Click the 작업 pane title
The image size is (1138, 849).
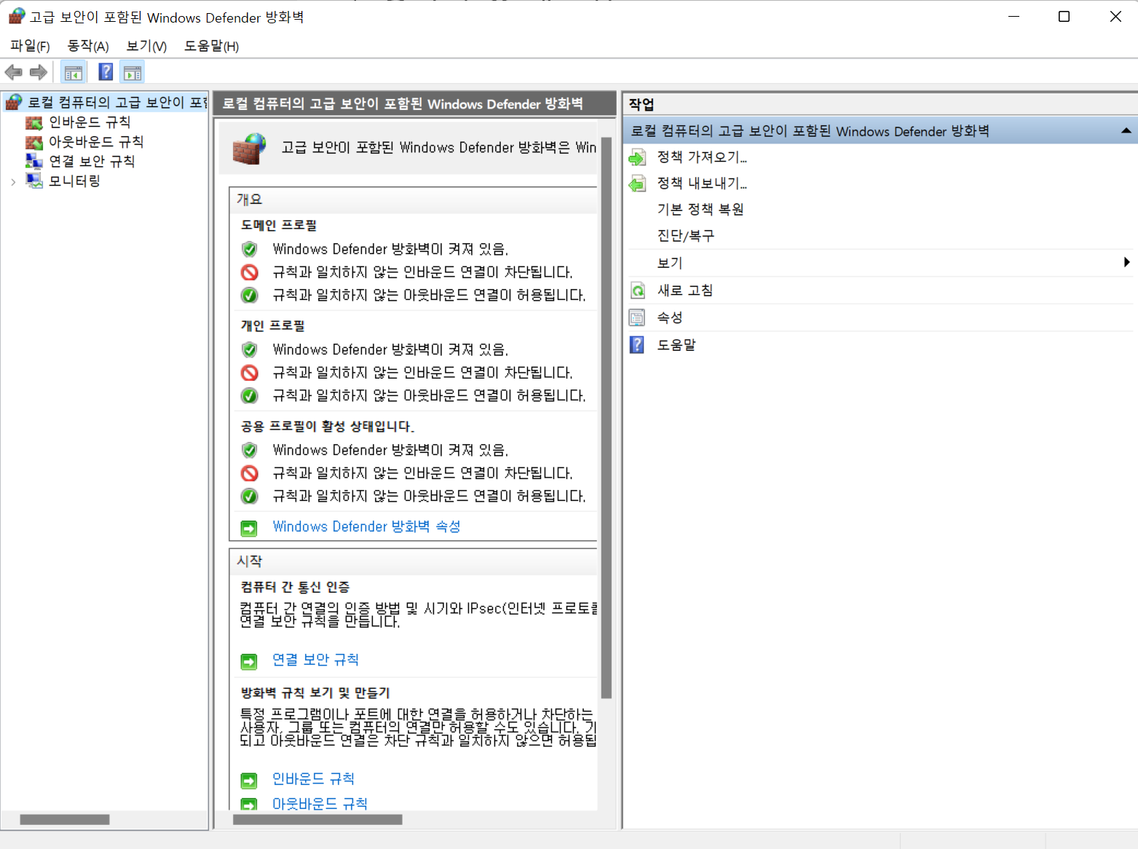click(x=641, y=104)
